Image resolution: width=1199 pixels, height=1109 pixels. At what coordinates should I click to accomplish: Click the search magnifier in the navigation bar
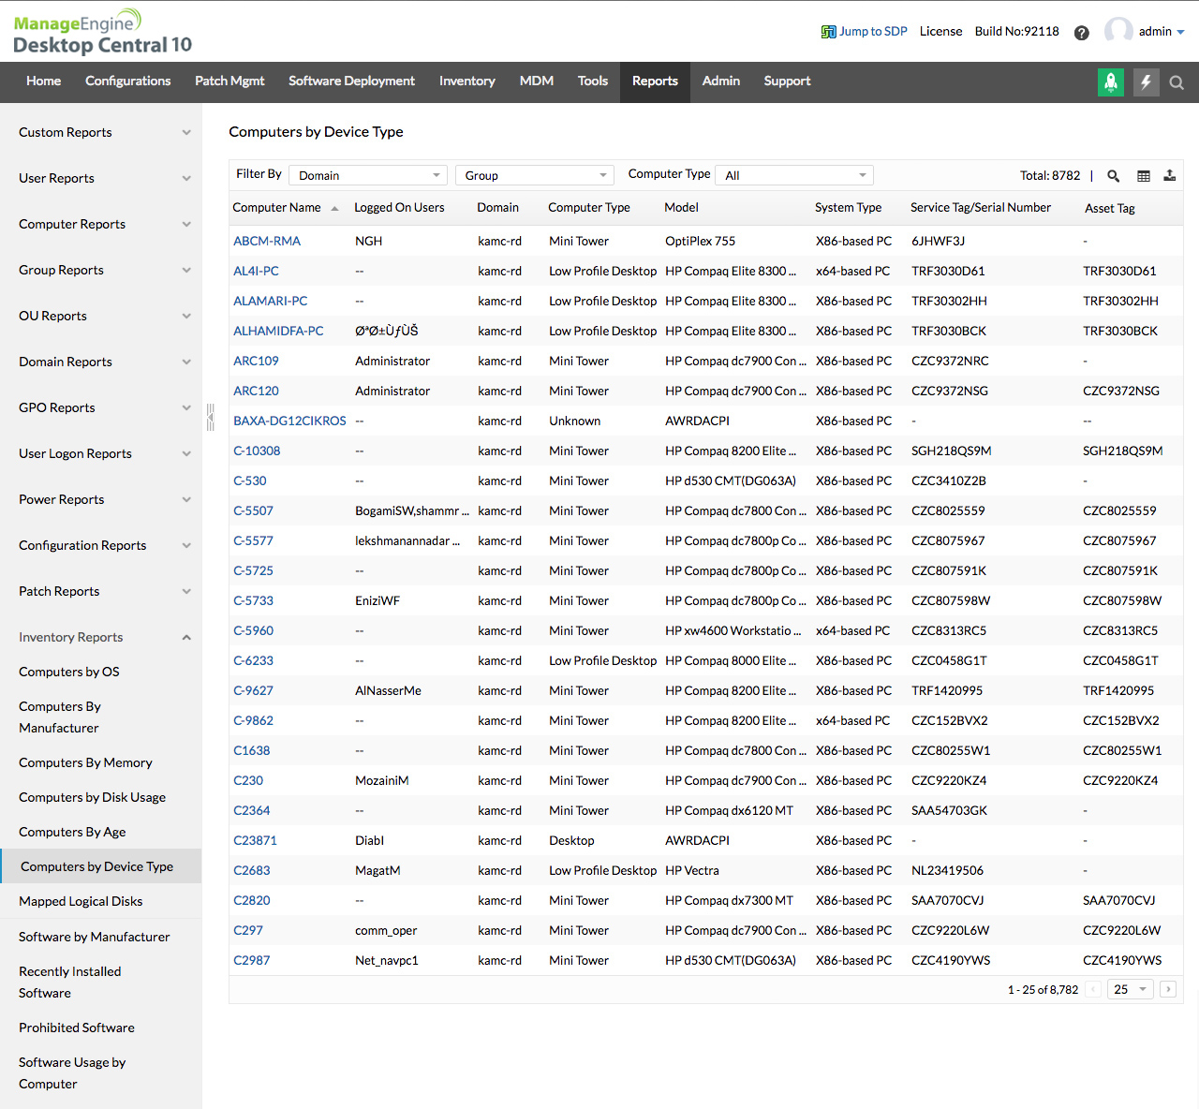(1177, 82)
